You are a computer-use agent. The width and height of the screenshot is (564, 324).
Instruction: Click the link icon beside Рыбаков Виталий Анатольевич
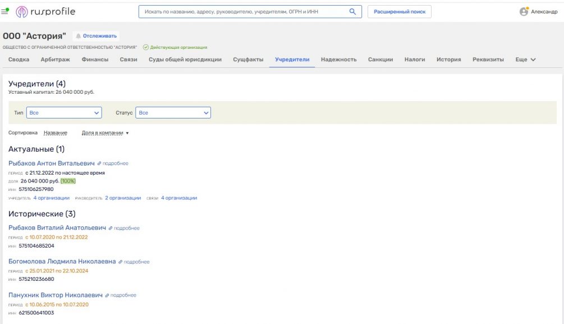[x=111, y=229]
